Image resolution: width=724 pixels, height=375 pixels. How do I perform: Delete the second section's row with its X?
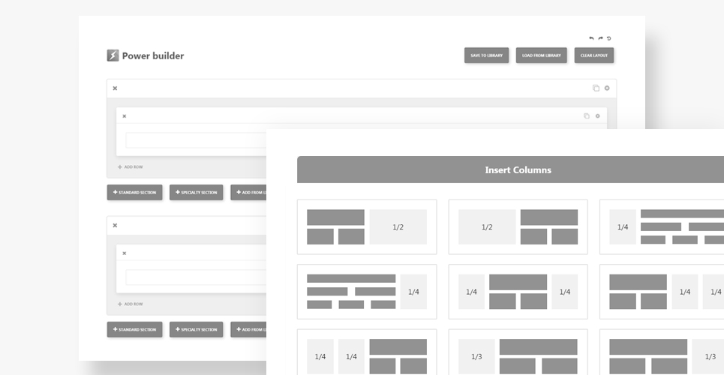125,253
